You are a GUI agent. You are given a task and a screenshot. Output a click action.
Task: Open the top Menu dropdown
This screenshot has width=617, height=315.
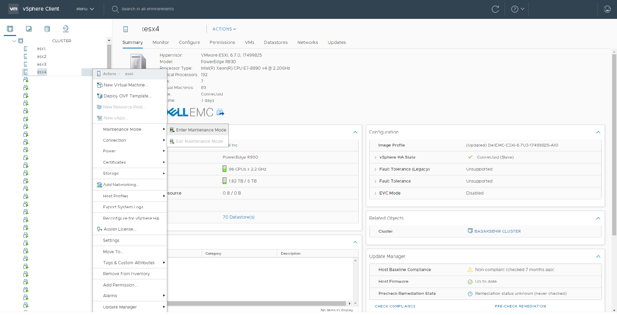pyautogui.click(x=85, y=9)
